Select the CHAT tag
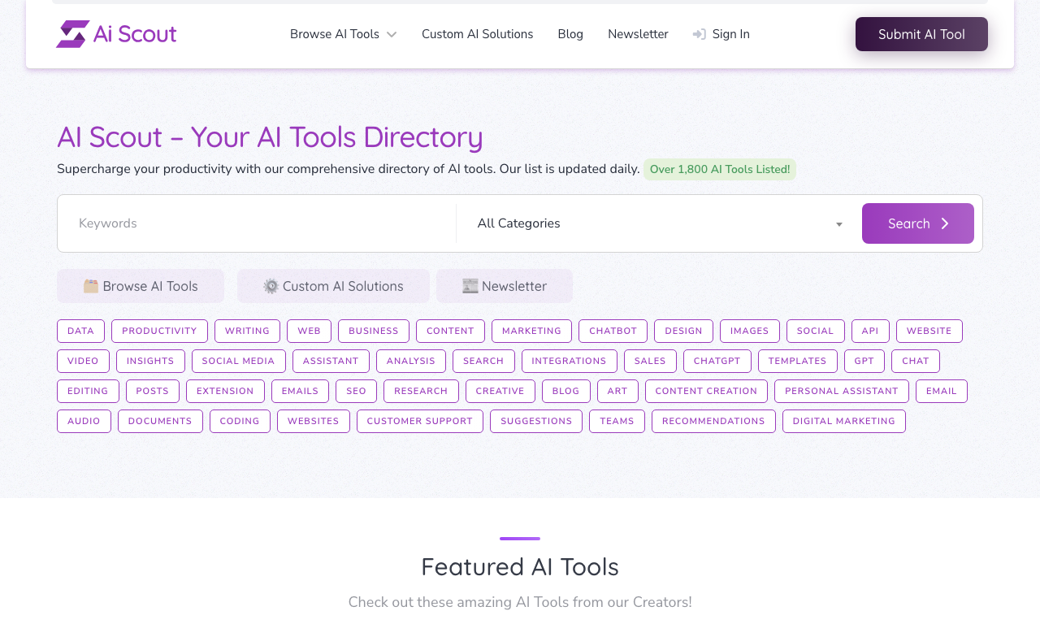Screen dimensions: 1040x624 coord(915,361)
